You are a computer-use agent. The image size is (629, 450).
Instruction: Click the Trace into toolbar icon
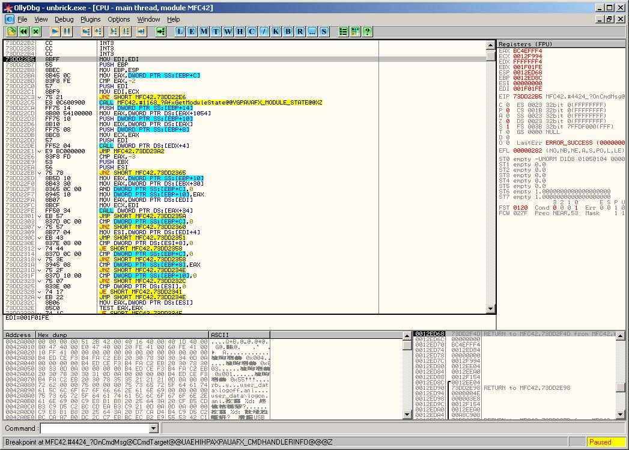(x=114, y=32)
